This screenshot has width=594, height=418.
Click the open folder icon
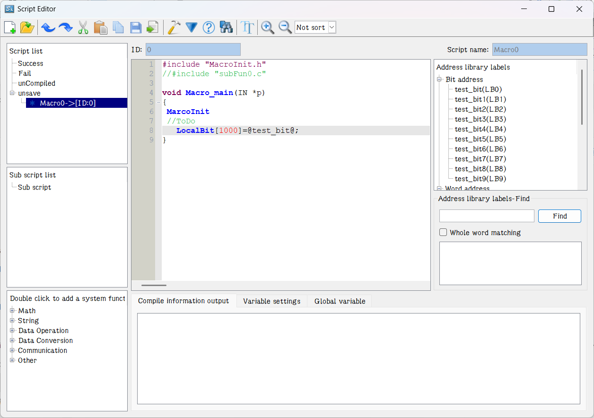(x=27, y=27)
